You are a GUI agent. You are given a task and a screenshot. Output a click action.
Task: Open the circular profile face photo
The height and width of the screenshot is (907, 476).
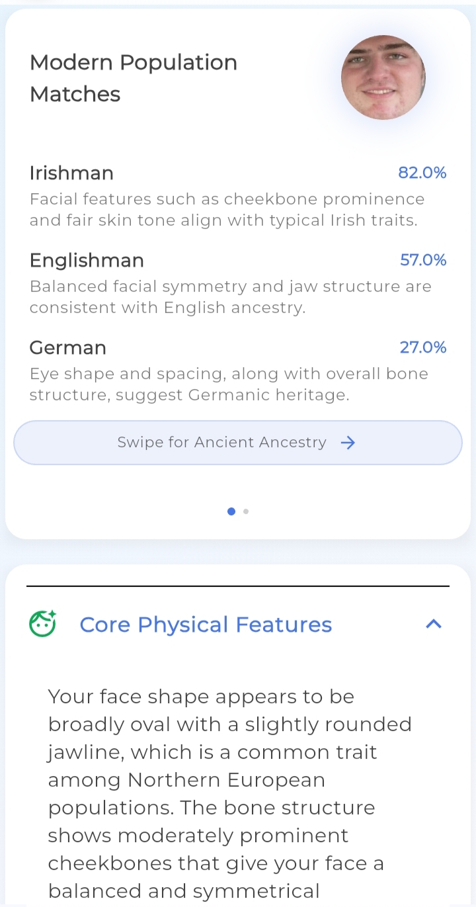[383, 77]
